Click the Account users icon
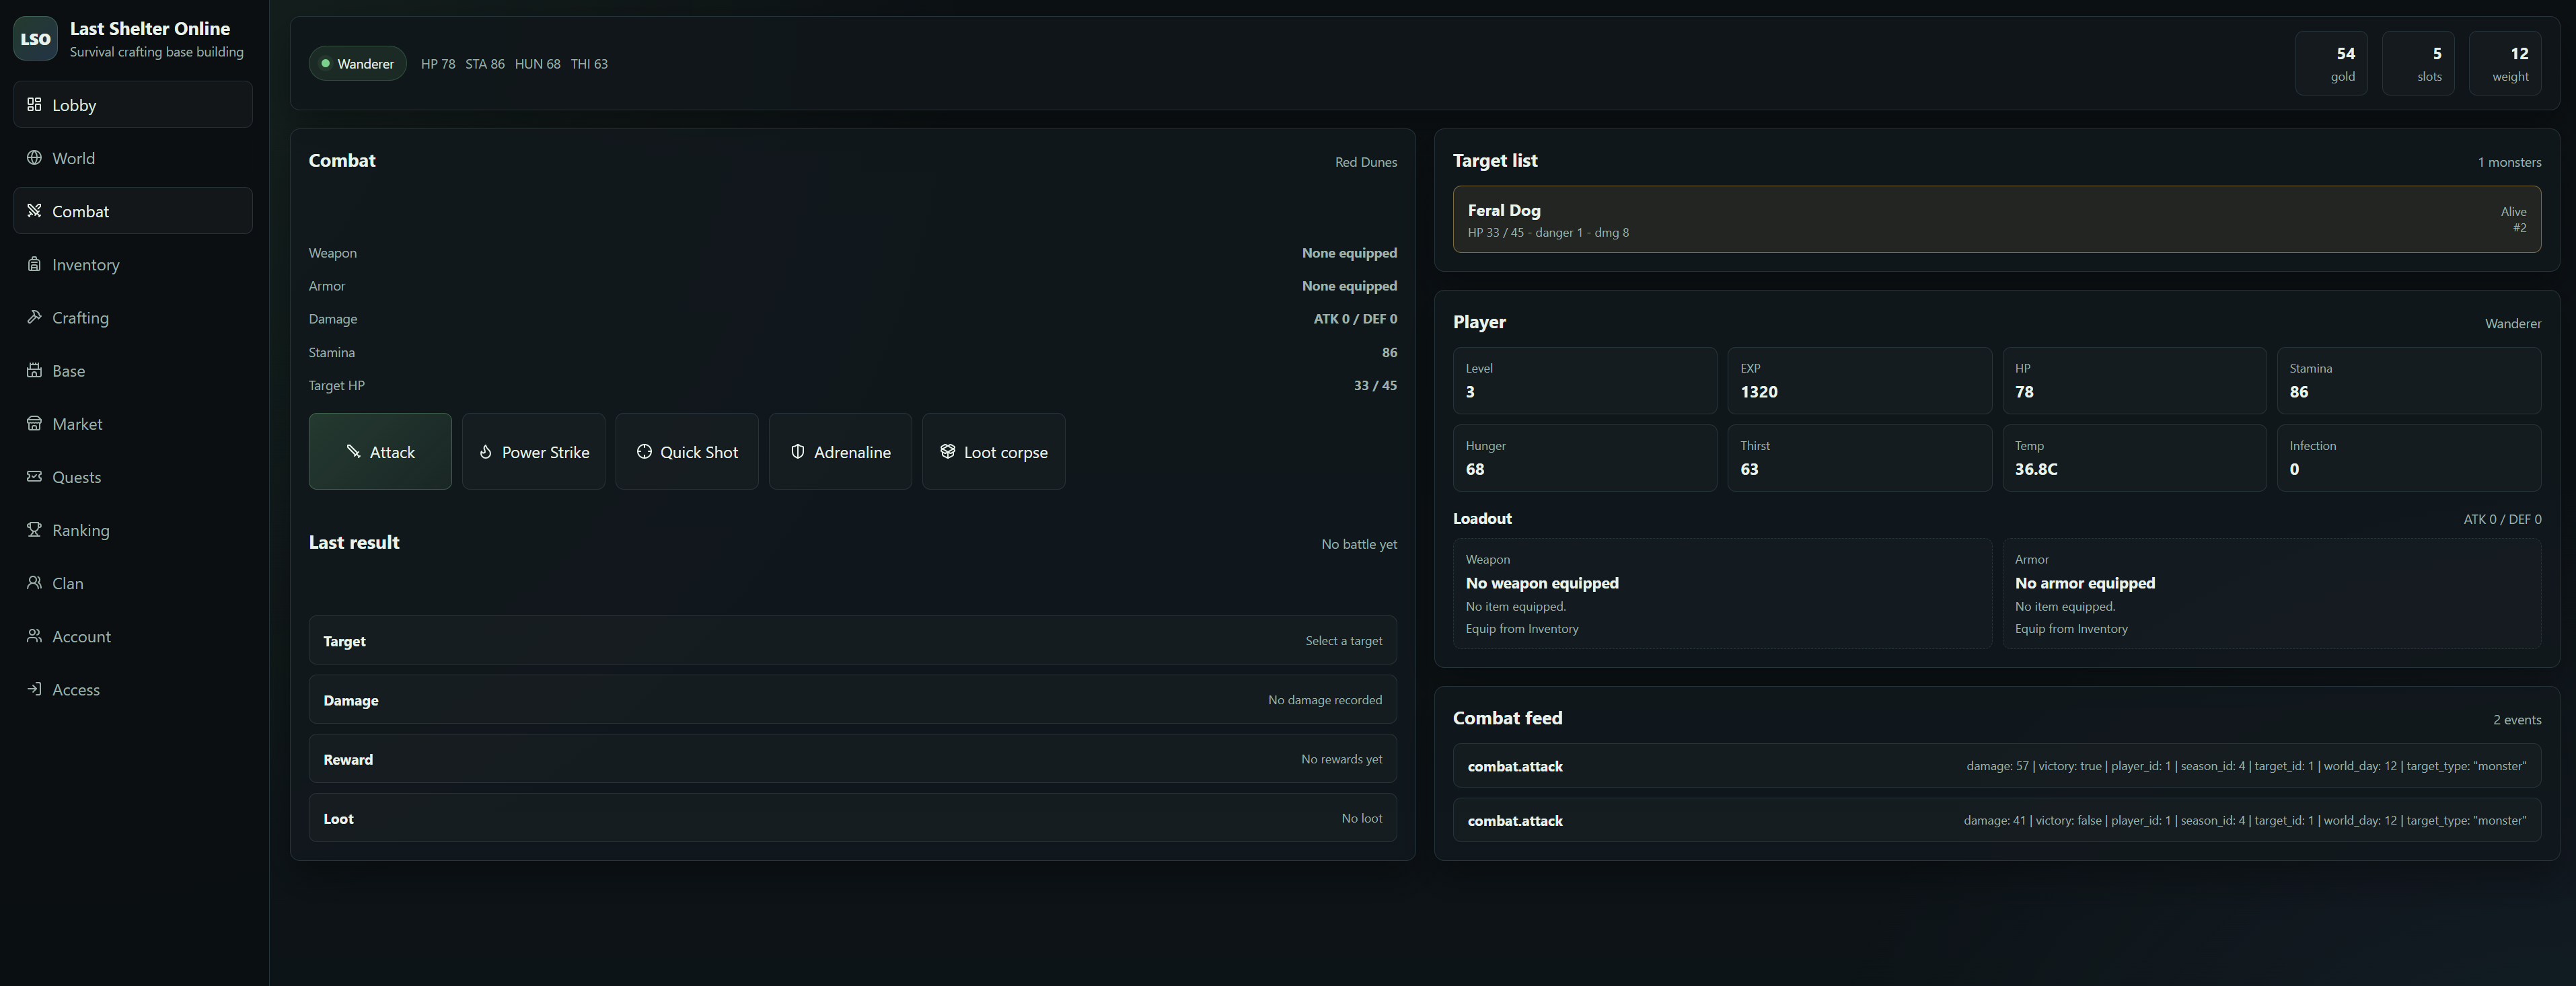The height and width of the screenshot is (986, 2576). click(x=34, y=635)
